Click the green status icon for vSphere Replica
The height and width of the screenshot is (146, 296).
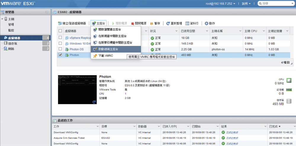pos(152,38)
